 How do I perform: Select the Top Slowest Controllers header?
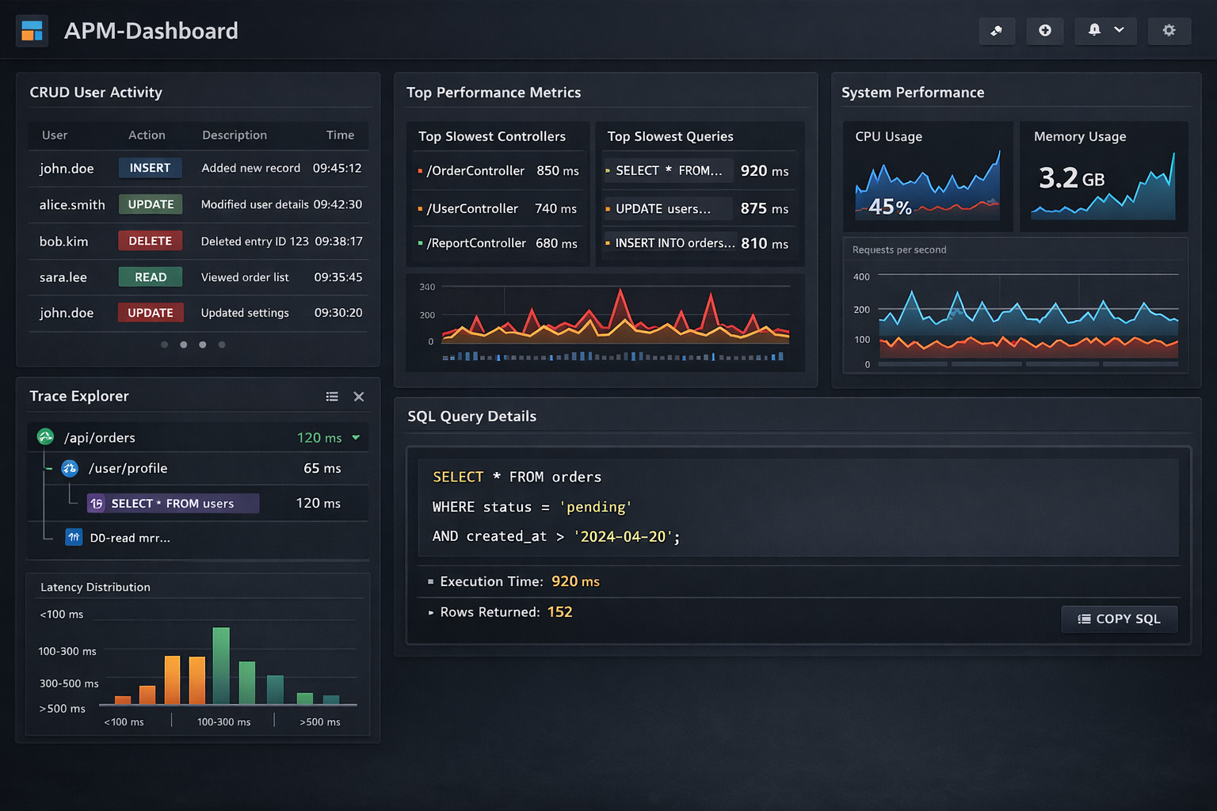coord(492,136)
